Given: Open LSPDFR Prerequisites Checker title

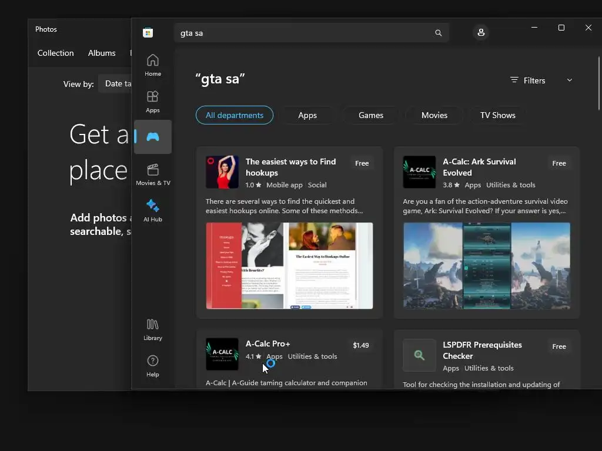Looking at the screenshot, I should (x=482, y=350).
